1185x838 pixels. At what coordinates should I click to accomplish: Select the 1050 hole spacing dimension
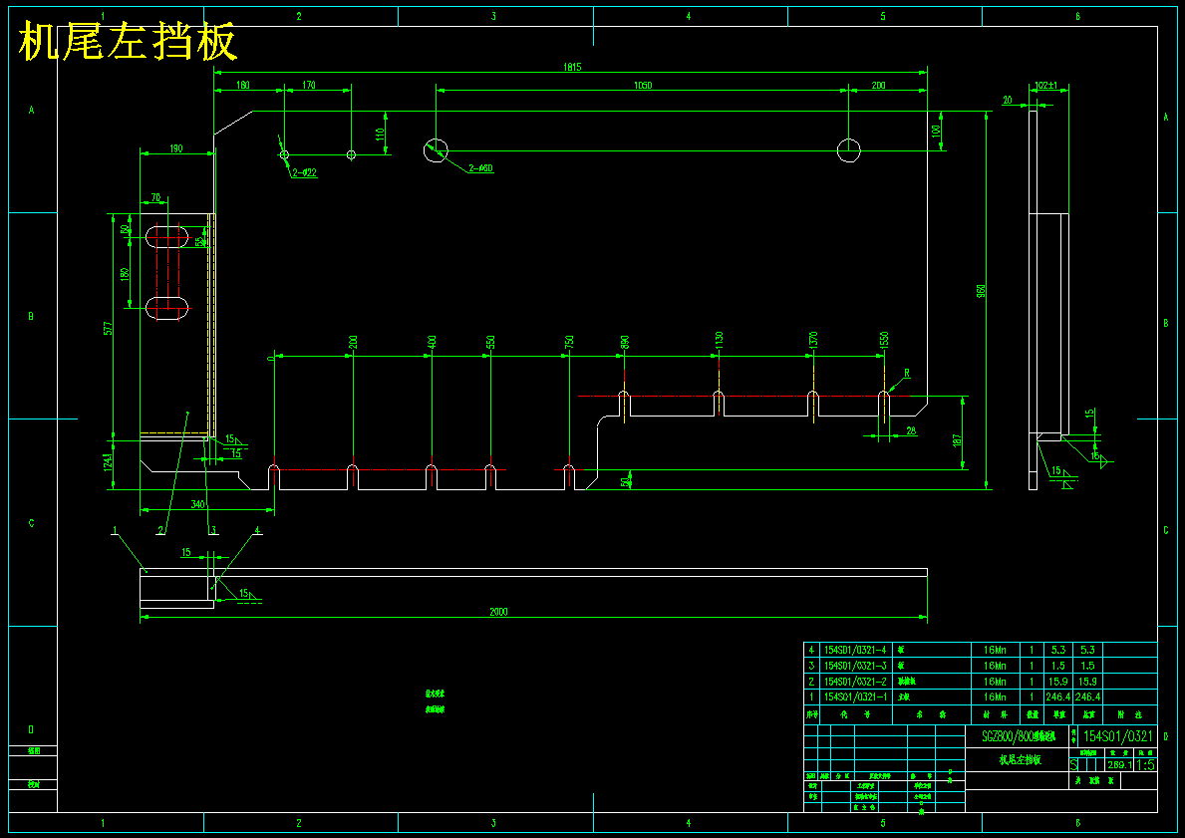click(643, 86)
